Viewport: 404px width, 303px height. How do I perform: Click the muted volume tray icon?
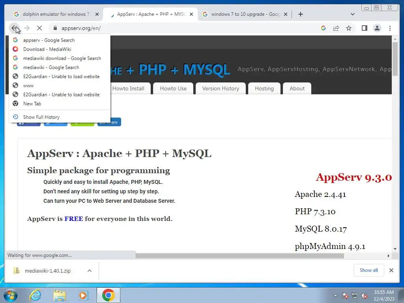tap(364, 296)
